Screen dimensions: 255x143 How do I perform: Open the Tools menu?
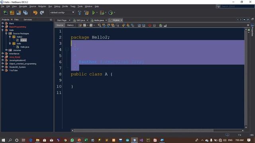(80, 6)
